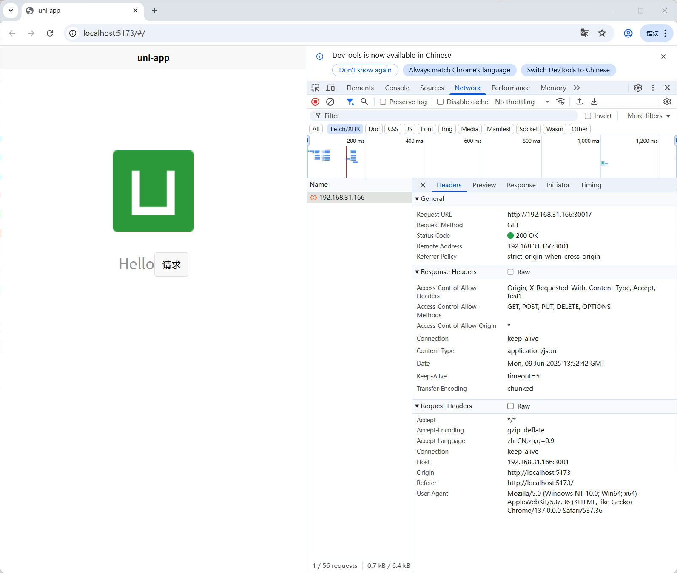This screenshot has width=677, height=573.
Task: Open Network panel settings gear
Action: (667, 102)
